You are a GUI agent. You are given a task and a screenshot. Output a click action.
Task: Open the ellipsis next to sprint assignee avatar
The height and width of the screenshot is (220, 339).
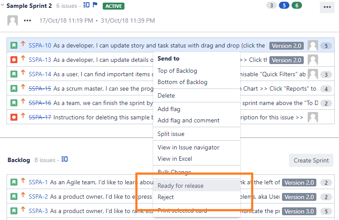[x=27, y=20]
